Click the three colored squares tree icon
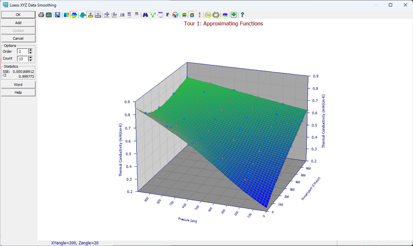 [x=153, y=15]
